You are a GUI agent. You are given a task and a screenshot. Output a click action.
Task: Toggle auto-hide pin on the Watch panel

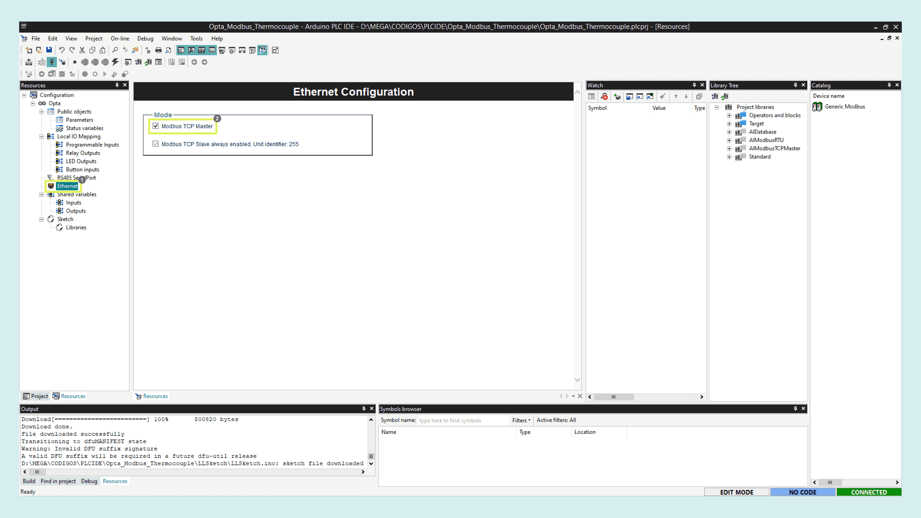click(x=694, y=85)
